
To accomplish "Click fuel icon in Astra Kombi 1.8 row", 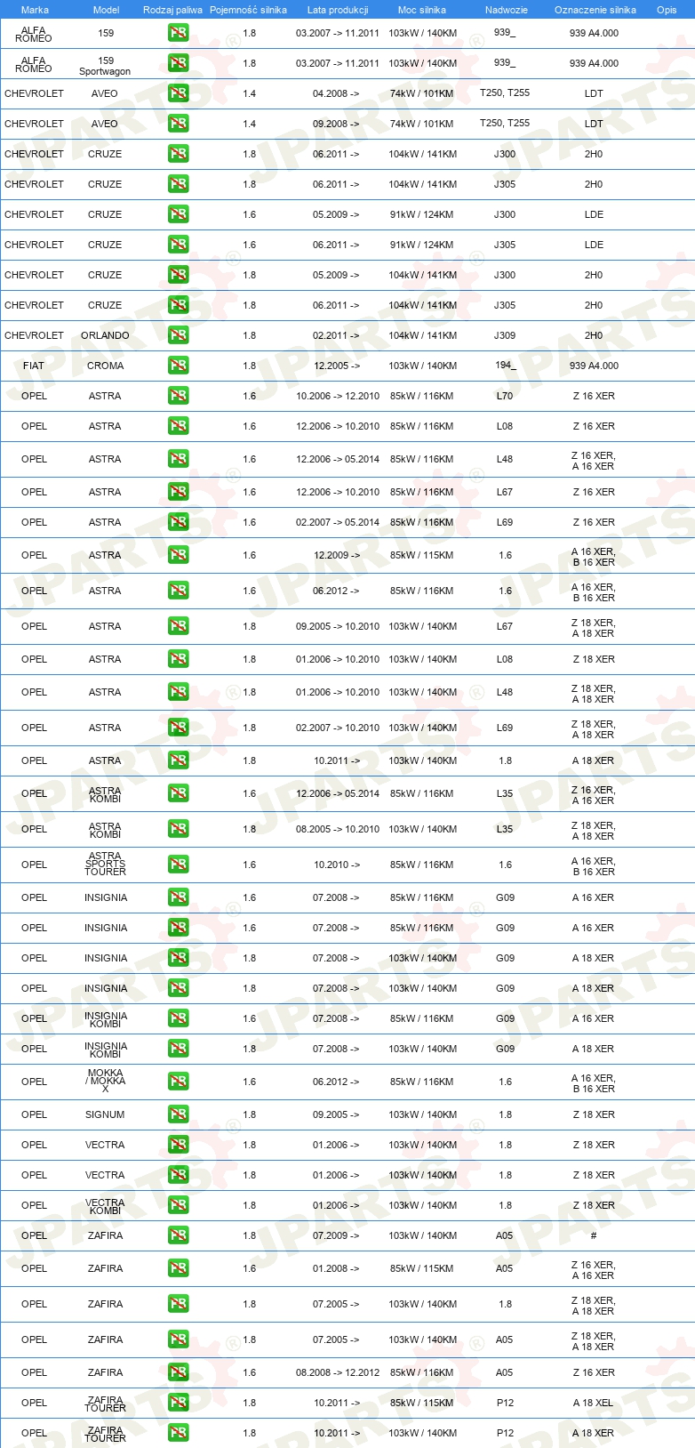I will [x=178, y=829].
